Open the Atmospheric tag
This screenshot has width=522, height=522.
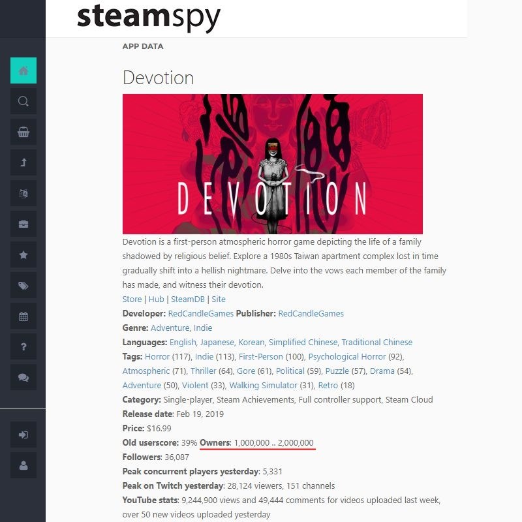pyautogui.click(x=146, y=371)
